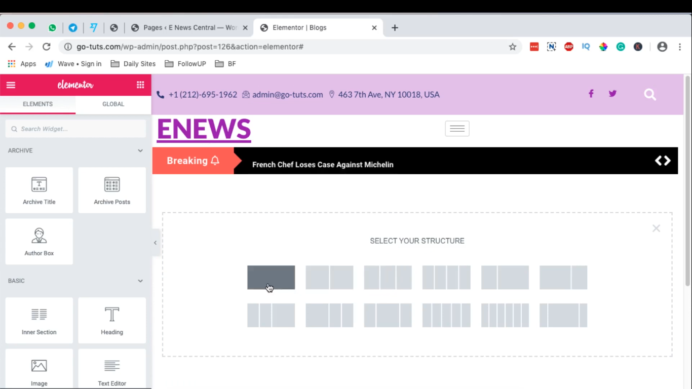Select the Text Editor widget
The image size is (692, 389).
click(x=112, y=370)
